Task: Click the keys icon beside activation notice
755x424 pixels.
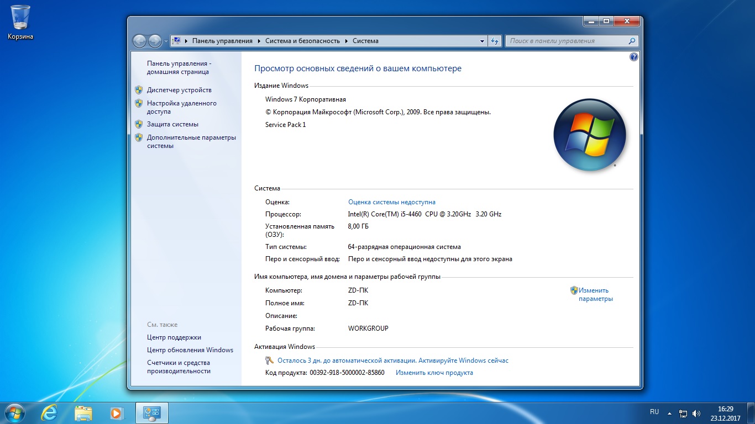Action: 270,361
